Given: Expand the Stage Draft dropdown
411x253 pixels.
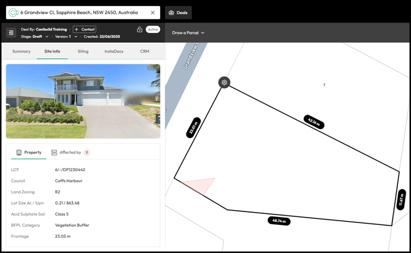Looking at the screenshot, I should tap(47, 37).
